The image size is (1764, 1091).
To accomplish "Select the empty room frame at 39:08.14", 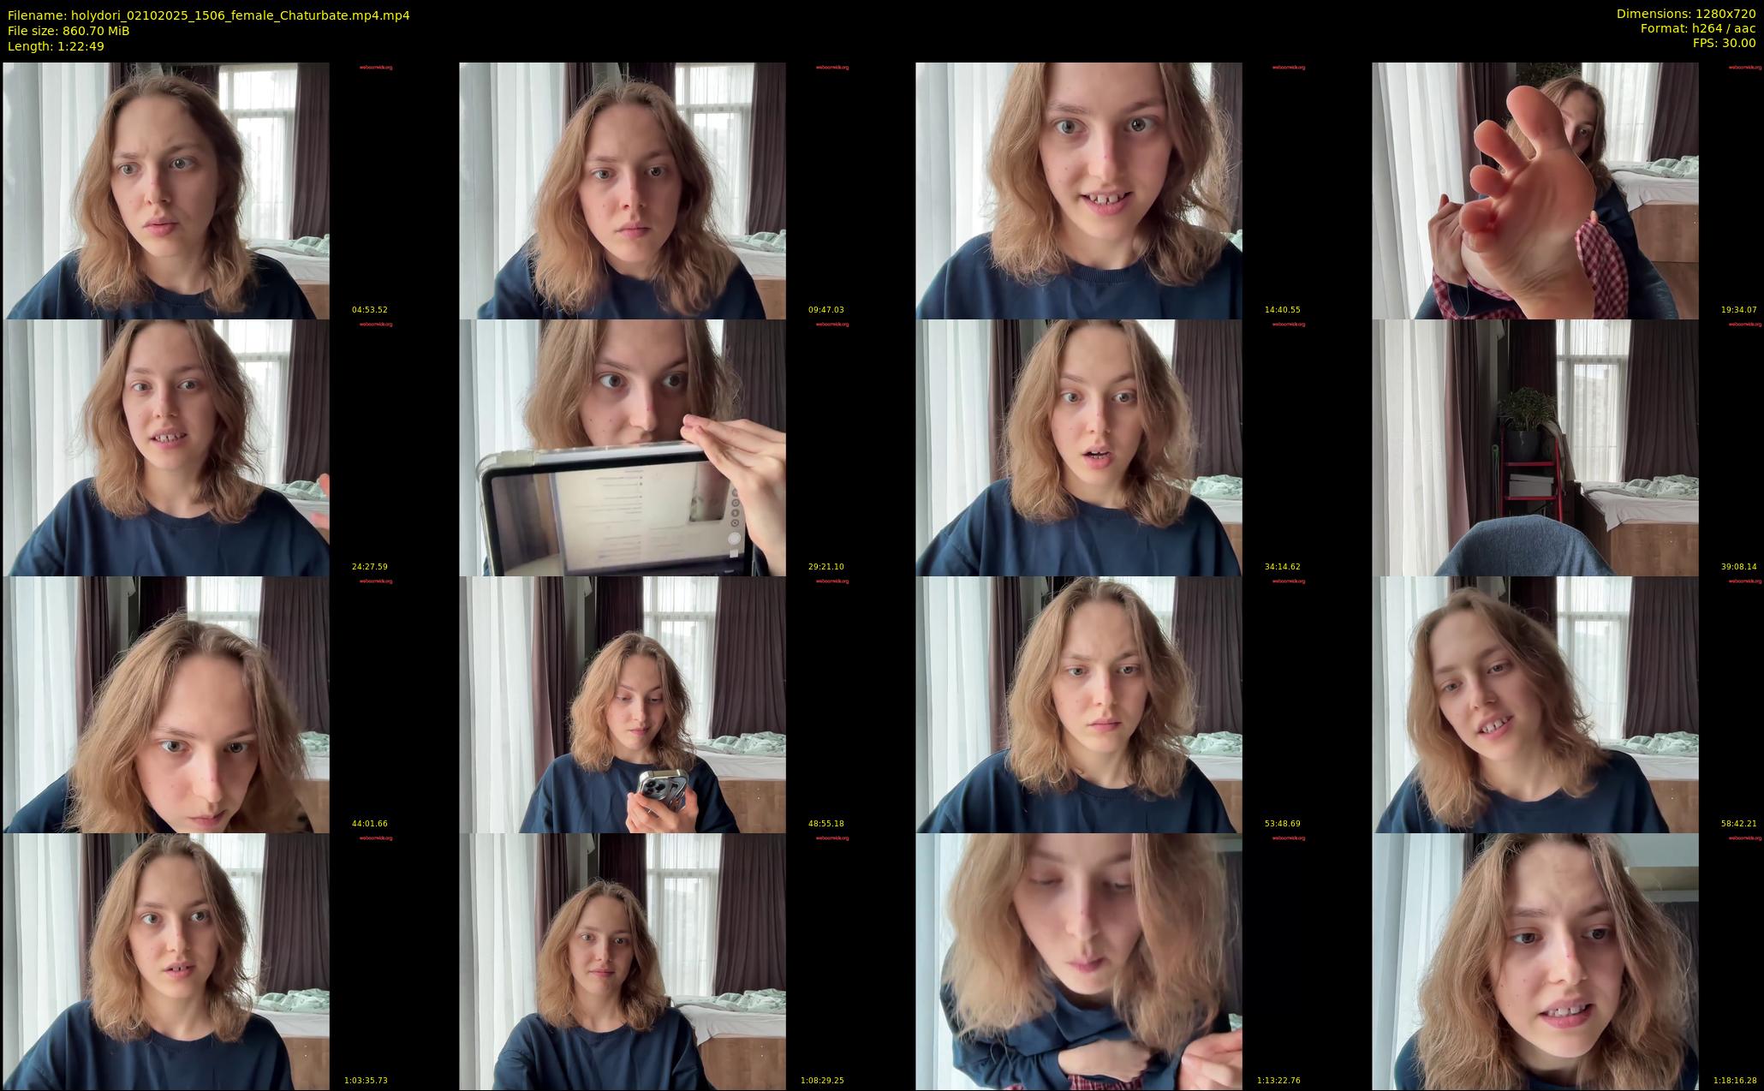I will tap(1566, 447).
